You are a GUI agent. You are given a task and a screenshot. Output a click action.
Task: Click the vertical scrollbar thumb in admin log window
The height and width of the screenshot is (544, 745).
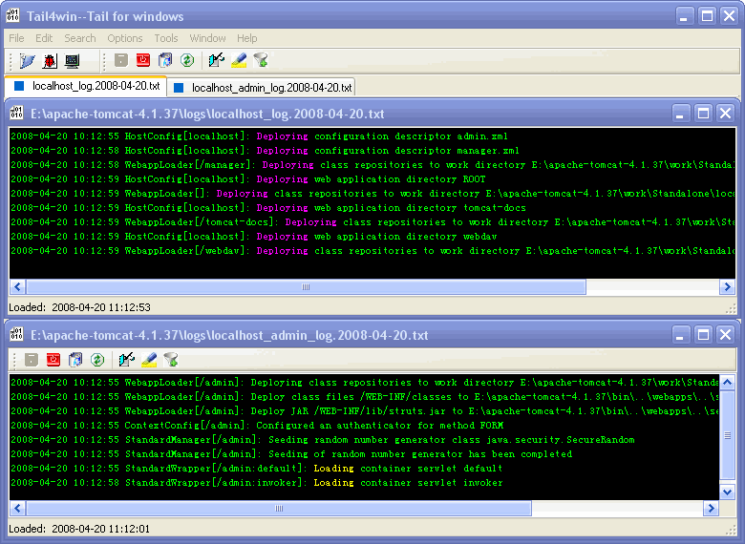(x=728, y=435)
